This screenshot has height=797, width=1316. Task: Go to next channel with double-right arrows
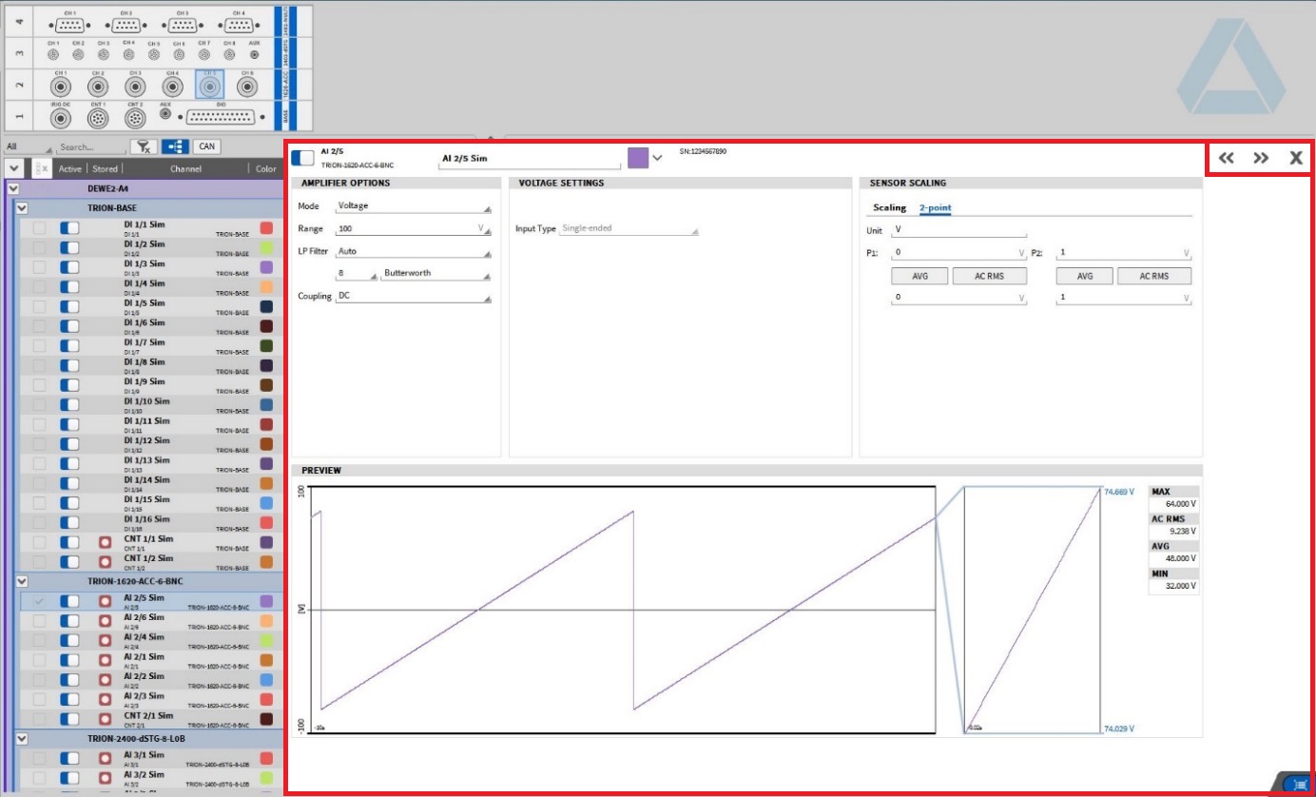pyautogui.click(x=1261, y=158)
